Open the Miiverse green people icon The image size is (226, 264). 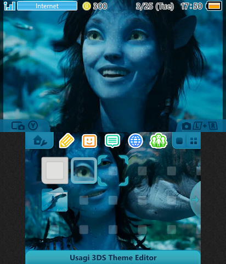pyautogui.click(x=159, y=141)
